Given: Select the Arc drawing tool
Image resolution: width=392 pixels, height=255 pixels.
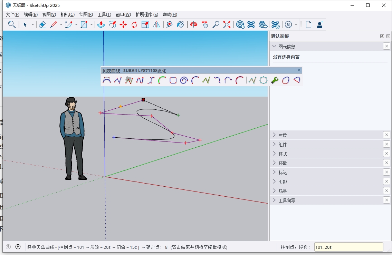Looking at the screenshot, I should pos(68,24).
